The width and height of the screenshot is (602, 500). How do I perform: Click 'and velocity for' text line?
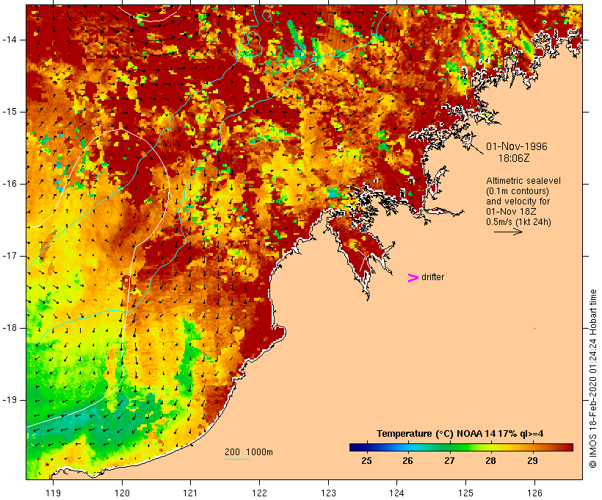[x=518, y=201]
